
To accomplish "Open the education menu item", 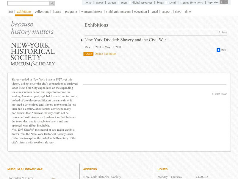I will [x=140, y=11].
